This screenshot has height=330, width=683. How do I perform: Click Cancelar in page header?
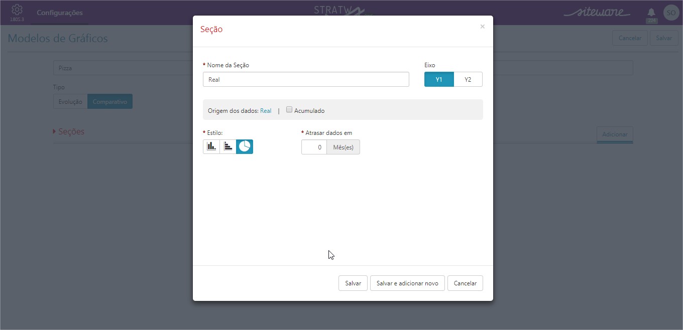[630, 38]
